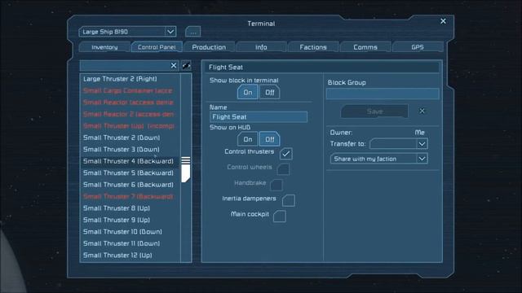Select the Small Reactor 2 entry
The width and height of the screenshot is (522, 293).
click(x=130, y=114)
